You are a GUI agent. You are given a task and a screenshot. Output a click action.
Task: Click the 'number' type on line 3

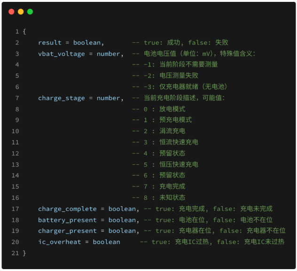[x=109, y=54]
